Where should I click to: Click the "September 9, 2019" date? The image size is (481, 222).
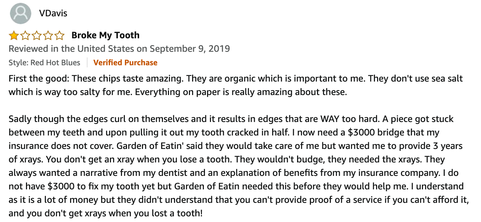tap(190, 49)
